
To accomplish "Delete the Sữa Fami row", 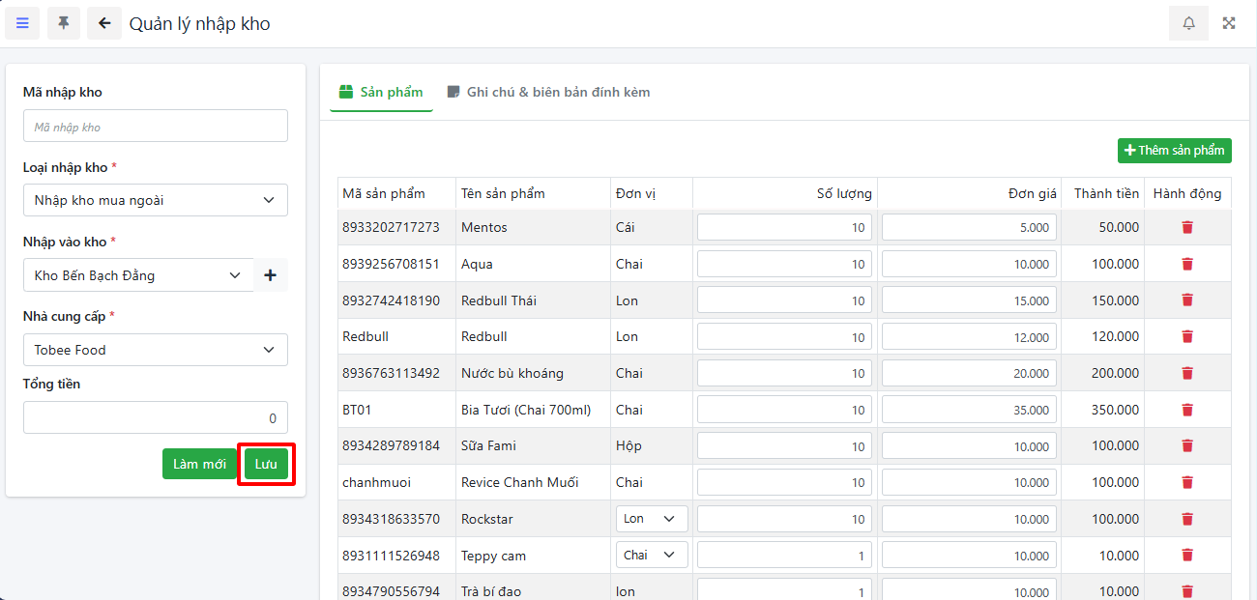I will (x=1187, y=445).
